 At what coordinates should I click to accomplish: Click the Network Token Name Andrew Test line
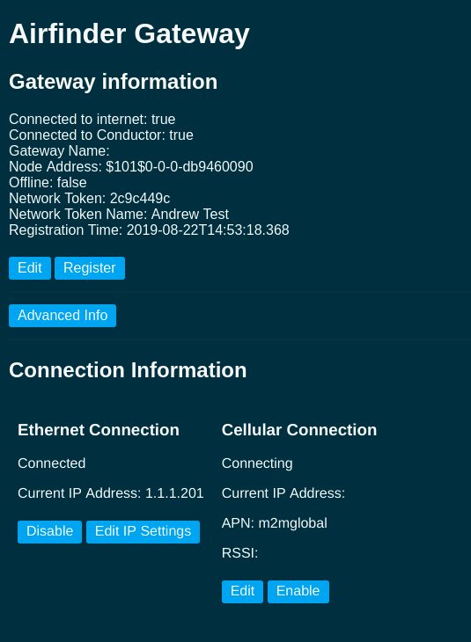119,214
